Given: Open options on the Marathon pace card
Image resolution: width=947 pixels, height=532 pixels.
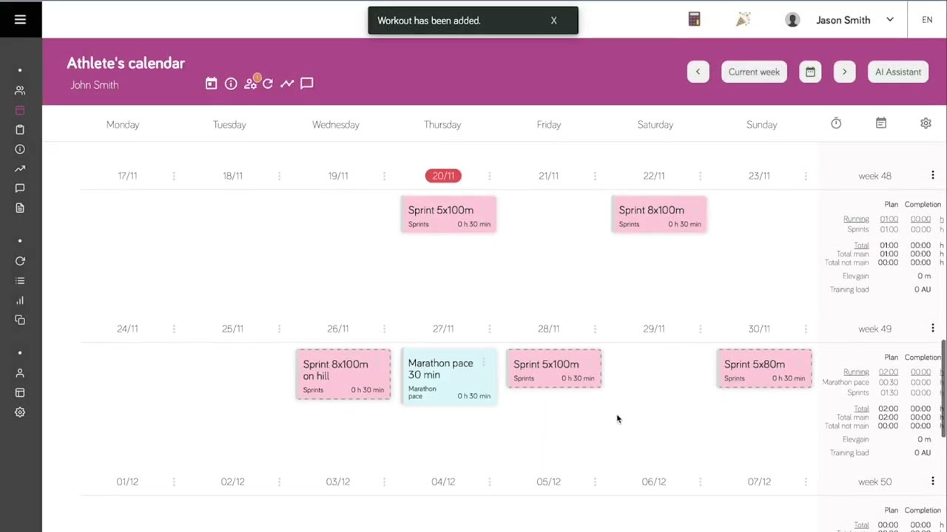Looking at the screenshot, I should (484, 362).
